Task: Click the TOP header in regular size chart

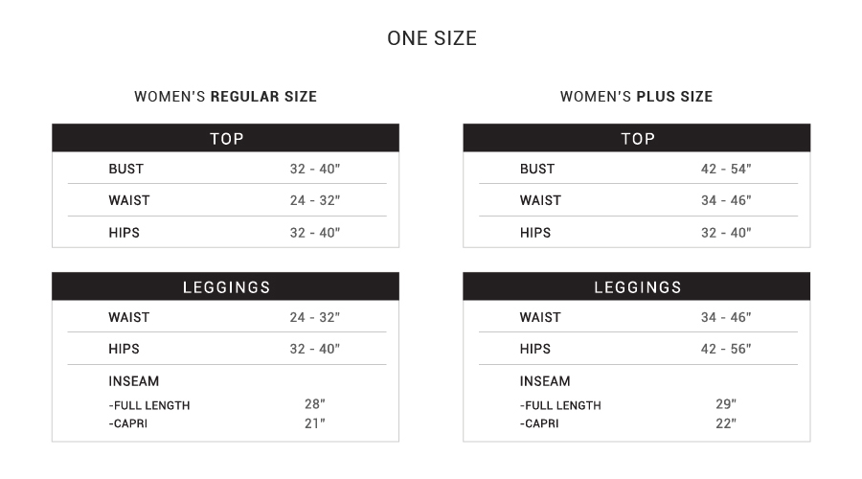Action: point(226,139)
